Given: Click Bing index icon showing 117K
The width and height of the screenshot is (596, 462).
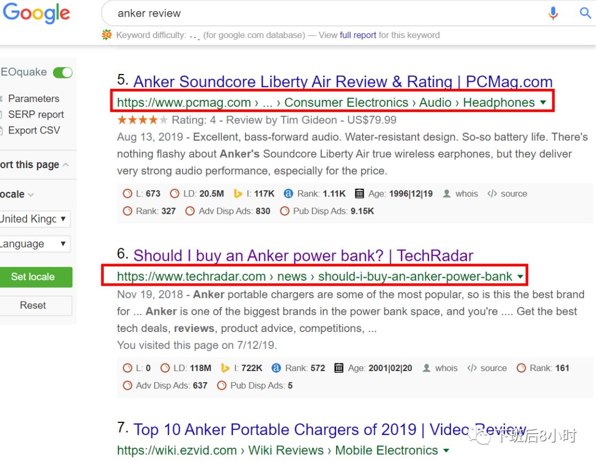Looking at the screenshot, I should [238, 194].
